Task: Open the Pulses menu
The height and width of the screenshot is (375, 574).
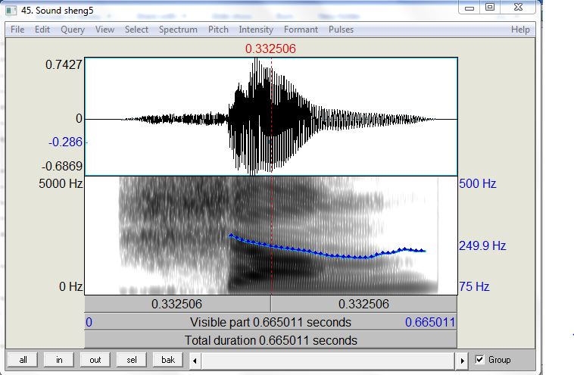Action: pyautogui.click(x=341, y=30)
